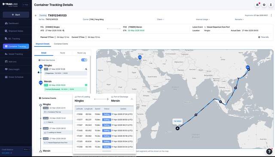The height and width of the screenshot is (157, 275).
Task: Expand the More option by Credit Balance
Action: [x=26, y=149]
